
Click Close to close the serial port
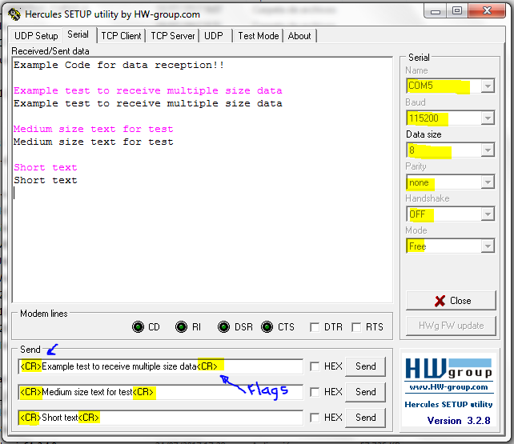coord(451,301)
